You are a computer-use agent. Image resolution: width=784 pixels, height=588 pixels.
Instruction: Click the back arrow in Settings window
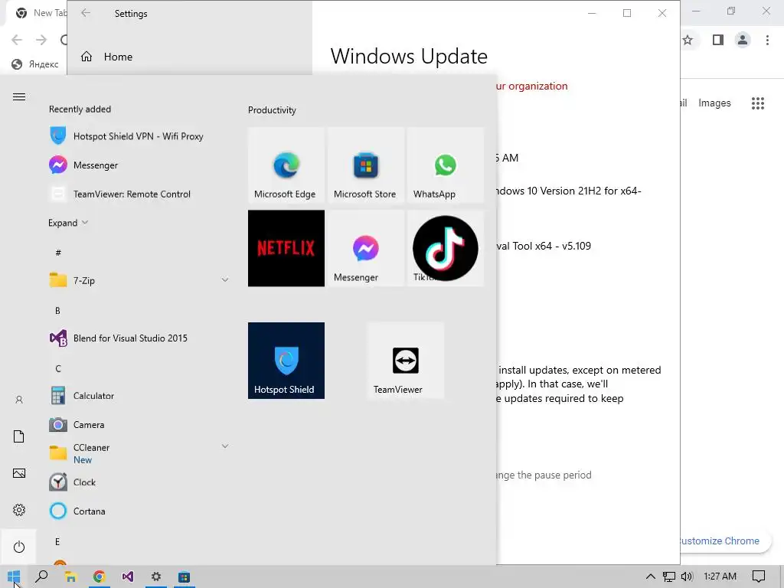tap(86, 13)
